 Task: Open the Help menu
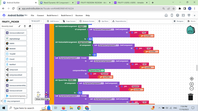(88, 15)
